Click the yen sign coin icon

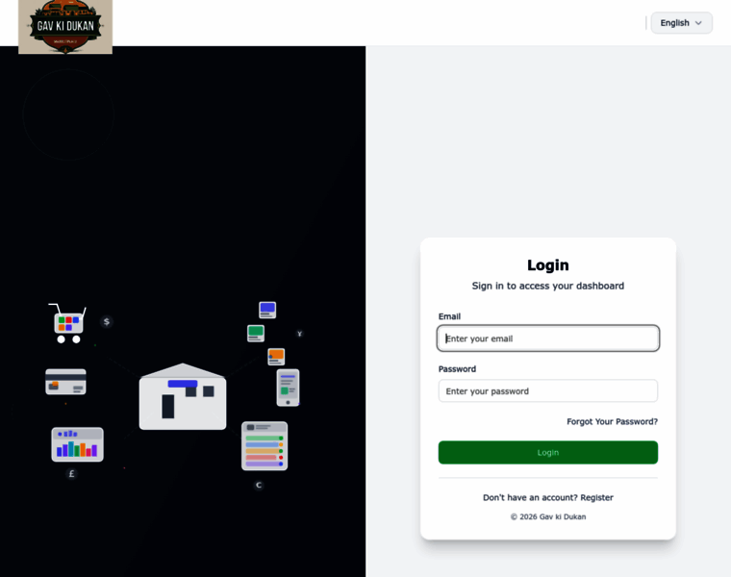pos(300,334)
